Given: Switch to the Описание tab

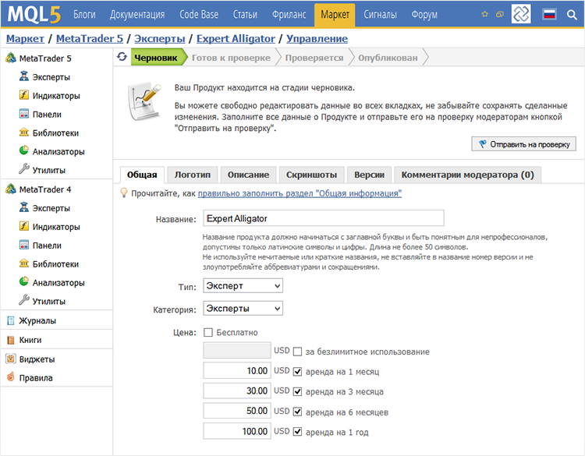Looking at the screenshot, I should click(x=249, y=175).
